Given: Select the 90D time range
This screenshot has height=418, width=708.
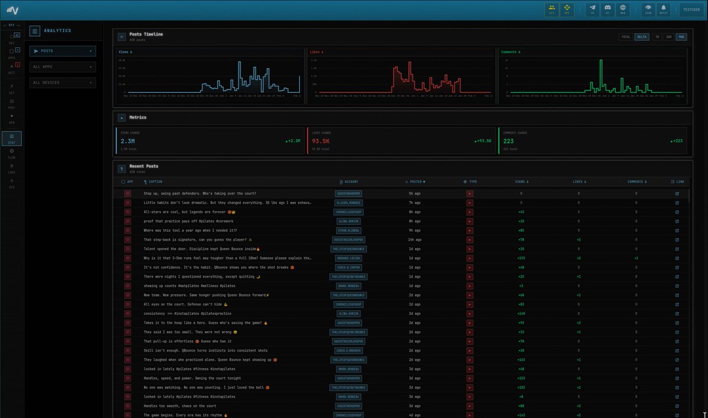Looking at the screenshot, I should 681,37.
